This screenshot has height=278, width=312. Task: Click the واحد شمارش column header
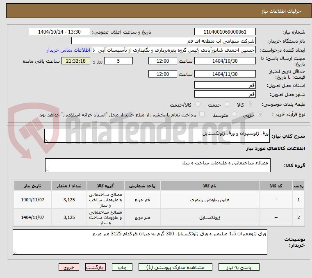[x=142, y=186]
